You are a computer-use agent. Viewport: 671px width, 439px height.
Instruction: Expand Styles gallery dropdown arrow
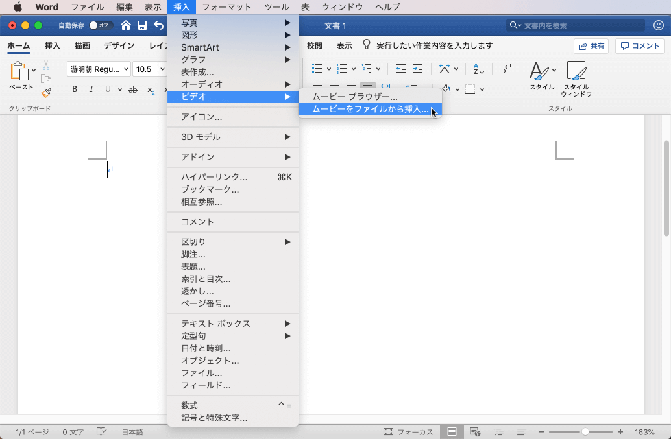click(x=554, y=70)
